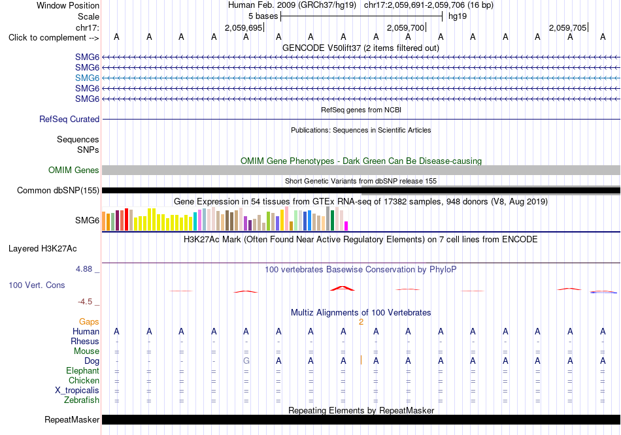The height and width of the screenshot is (435, 621).
Task: Select the Chicken alignment row label
Action: pos(84,380)
